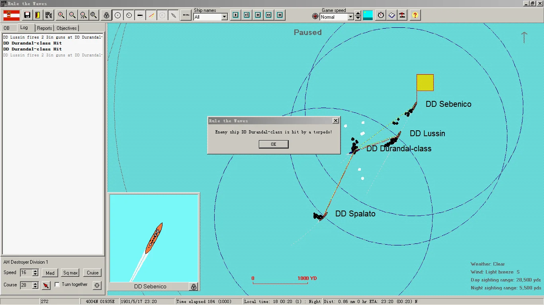Close the torpedo hit message dialog
Image resolution: width=544 pixels, height=305 pixels.
tap(335, 121)
